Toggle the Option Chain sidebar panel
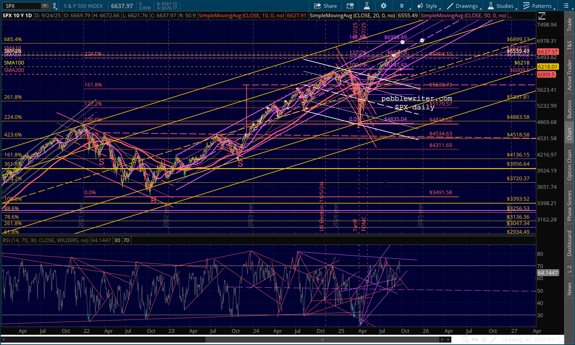This screenshot has height=345, width=575. click(x=570, y=165)
